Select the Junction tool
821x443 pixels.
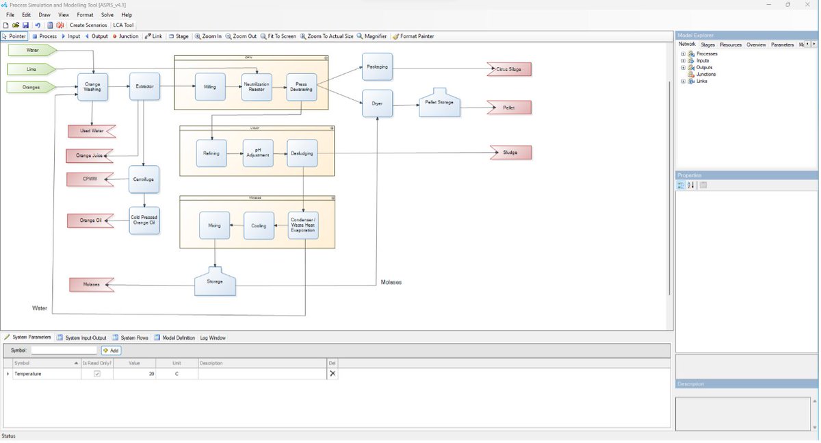coord(125,36)
